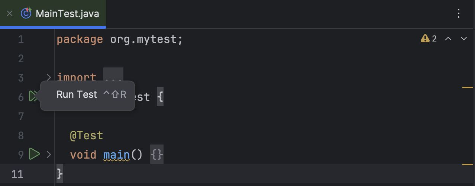
Task: Close the MainTest.java tab
Action: 10,14
